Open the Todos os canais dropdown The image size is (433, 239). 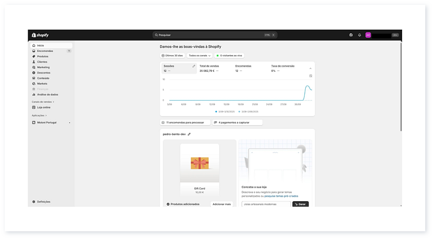pyautogui.click(x=200, y=55)
